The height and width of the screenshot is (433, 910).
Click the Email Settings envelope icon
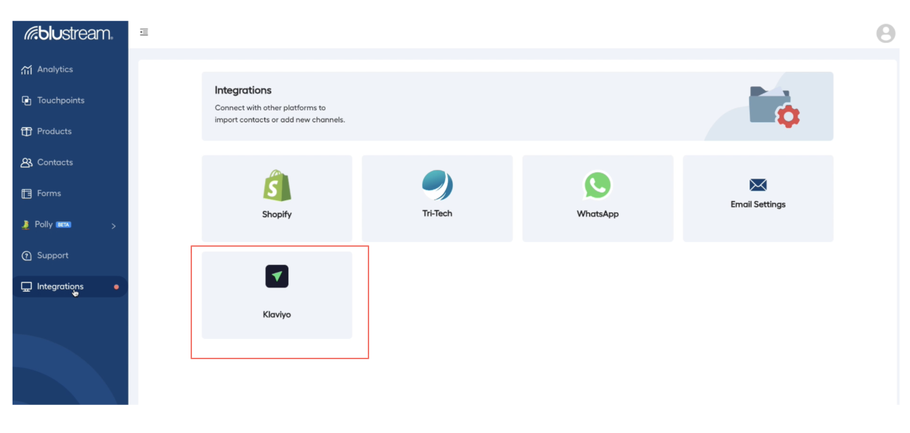[758, 185]
